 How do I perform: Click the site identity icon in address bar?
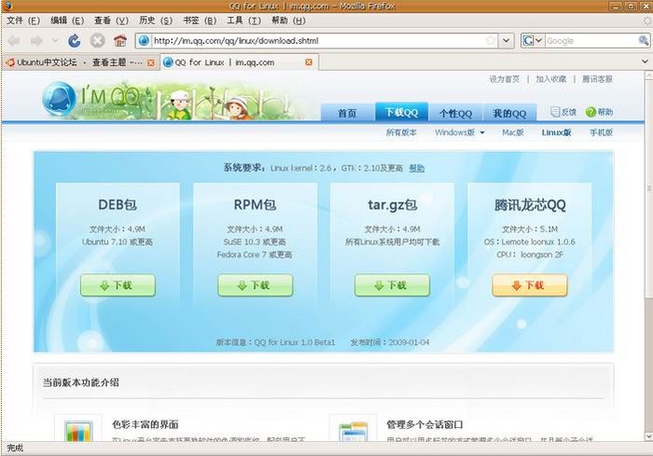pyautogui.click(x=144, y=41)
